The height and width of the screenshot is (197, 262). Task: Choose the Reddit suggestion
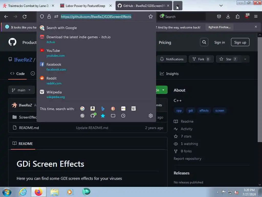pos(96,81)
